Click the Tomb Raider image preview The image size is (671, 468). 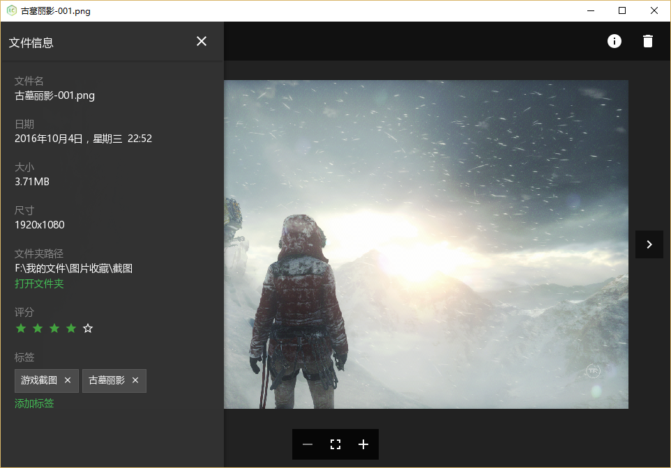426,244
